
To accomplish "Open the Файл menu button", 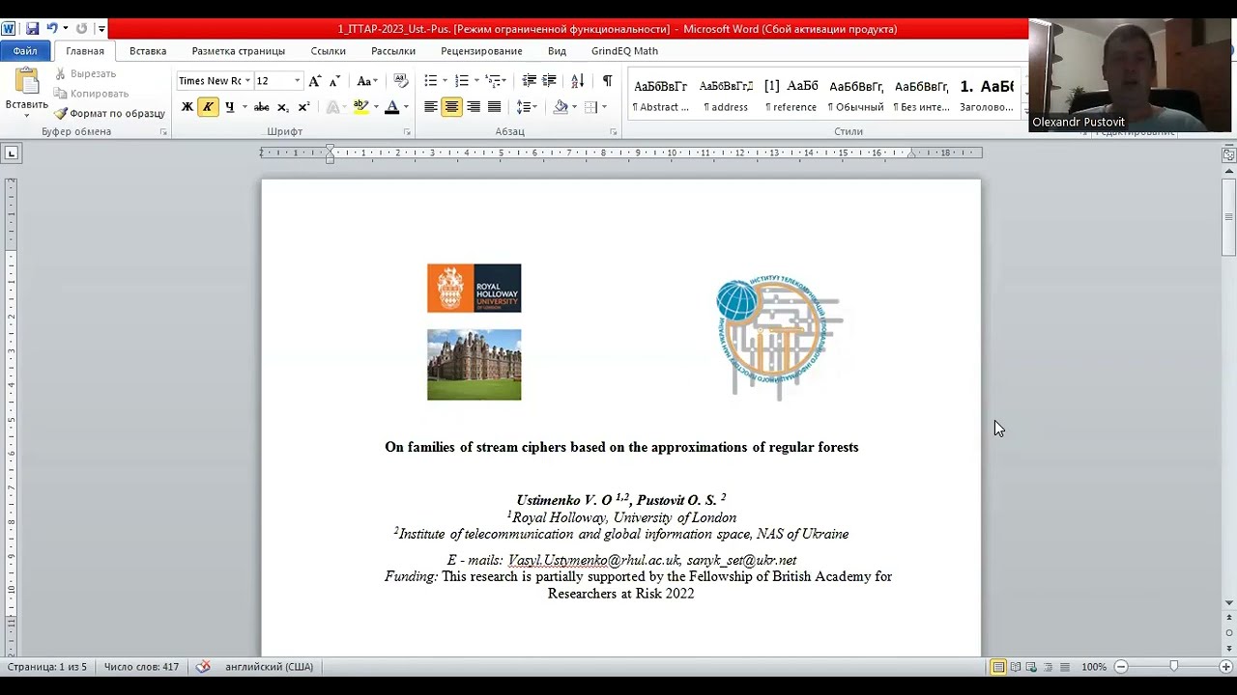I will click(x=25, y=51).
